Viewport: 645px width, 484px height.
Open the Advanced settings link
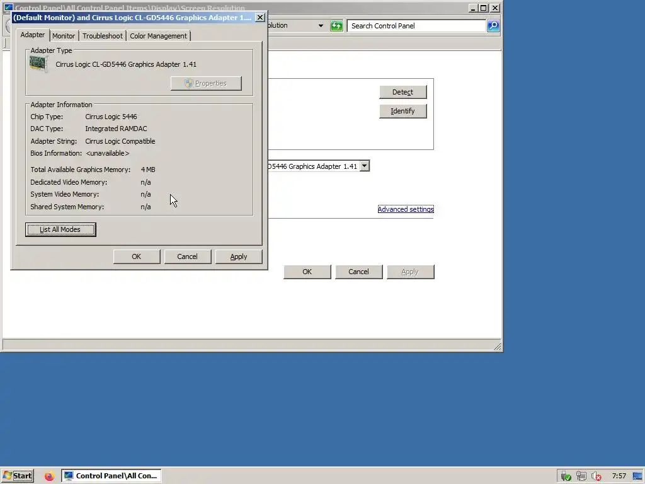406,209
